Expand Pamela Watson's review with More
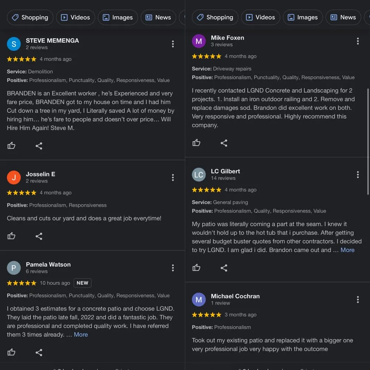This screenshot has width=370, height=370. 81,334
